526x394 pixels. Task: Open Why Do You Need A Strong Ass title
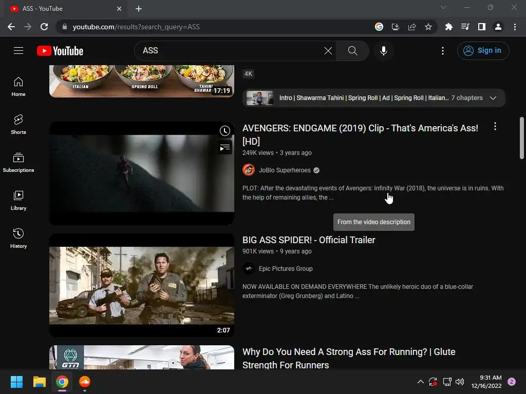349,358
